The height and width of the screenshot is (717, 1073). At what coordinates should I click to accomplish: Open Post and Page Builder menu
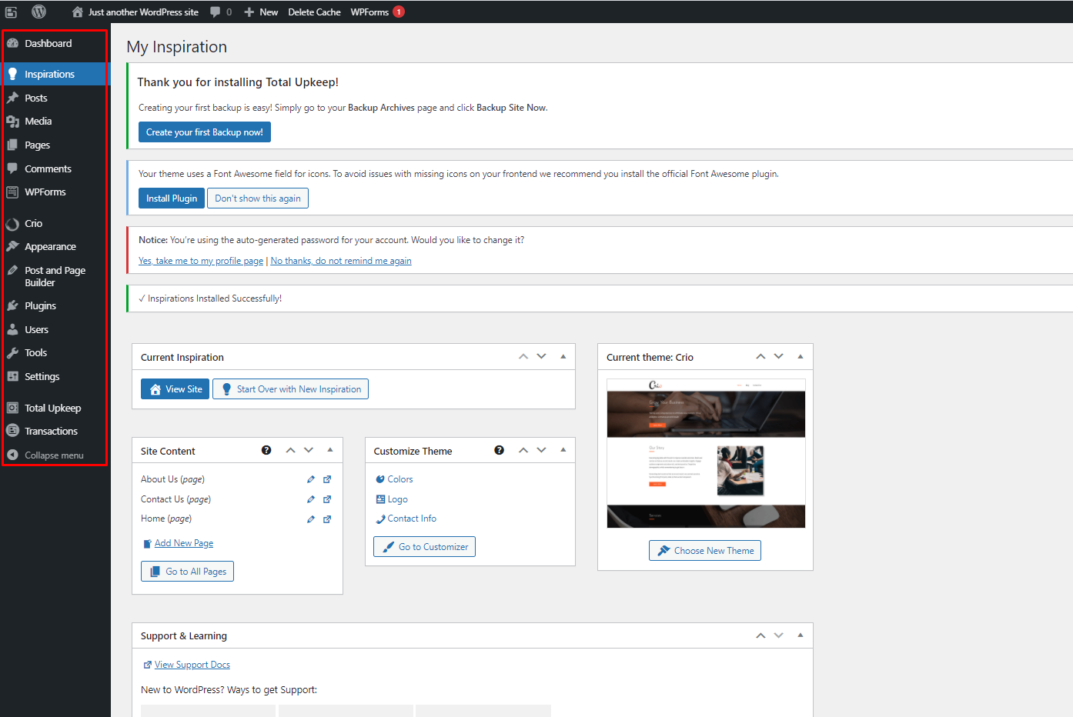pos(55,276)
